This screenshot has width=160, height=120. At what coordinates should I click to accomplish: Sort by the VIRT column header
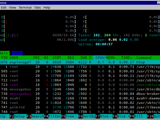pyautogui.click(x=57, y=58)
